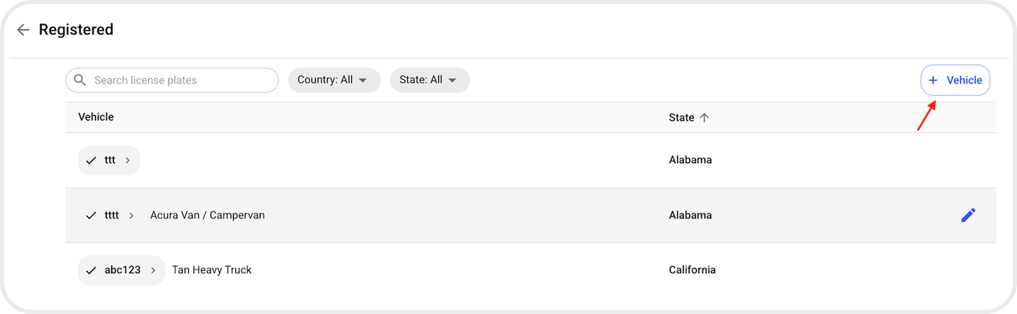
Task: Expand the ttt plate chevron
Action: point(127,161)
